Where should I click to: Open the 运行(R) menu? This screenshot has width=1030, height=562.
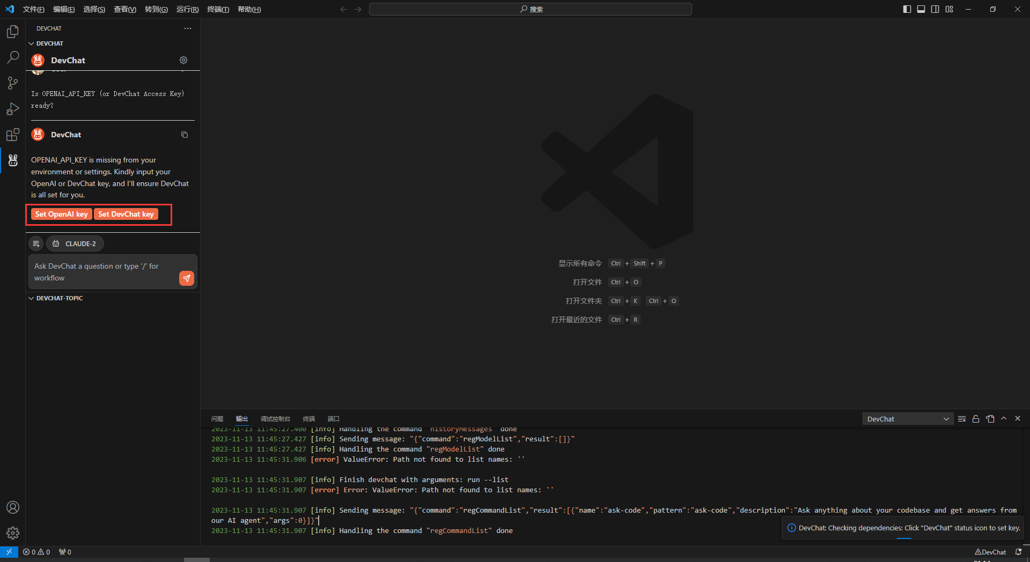coord(187,9)
